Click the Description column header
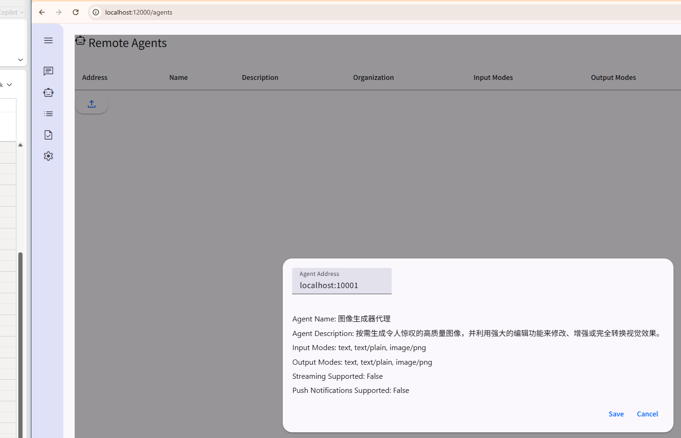681x438 pixels. pos(260,78)
